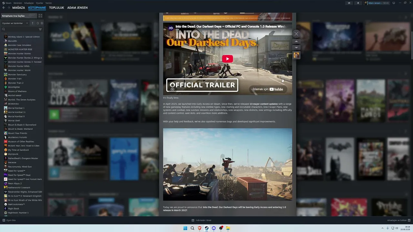Click the Netherworld Covenant game icon
The width and height of the screenshot is (413, 232).
(x=5, y=188)
